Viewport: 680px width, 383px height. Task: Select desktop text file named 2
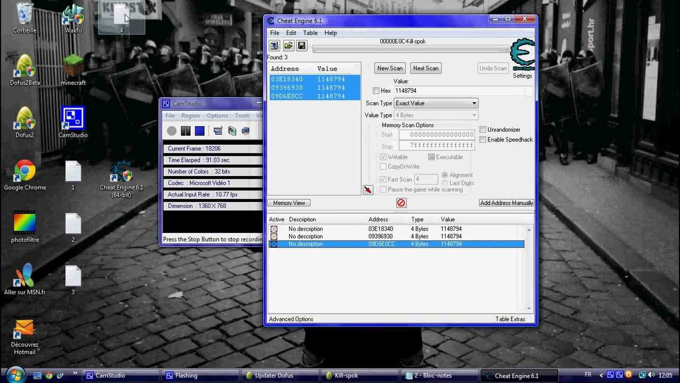(73, 227)
